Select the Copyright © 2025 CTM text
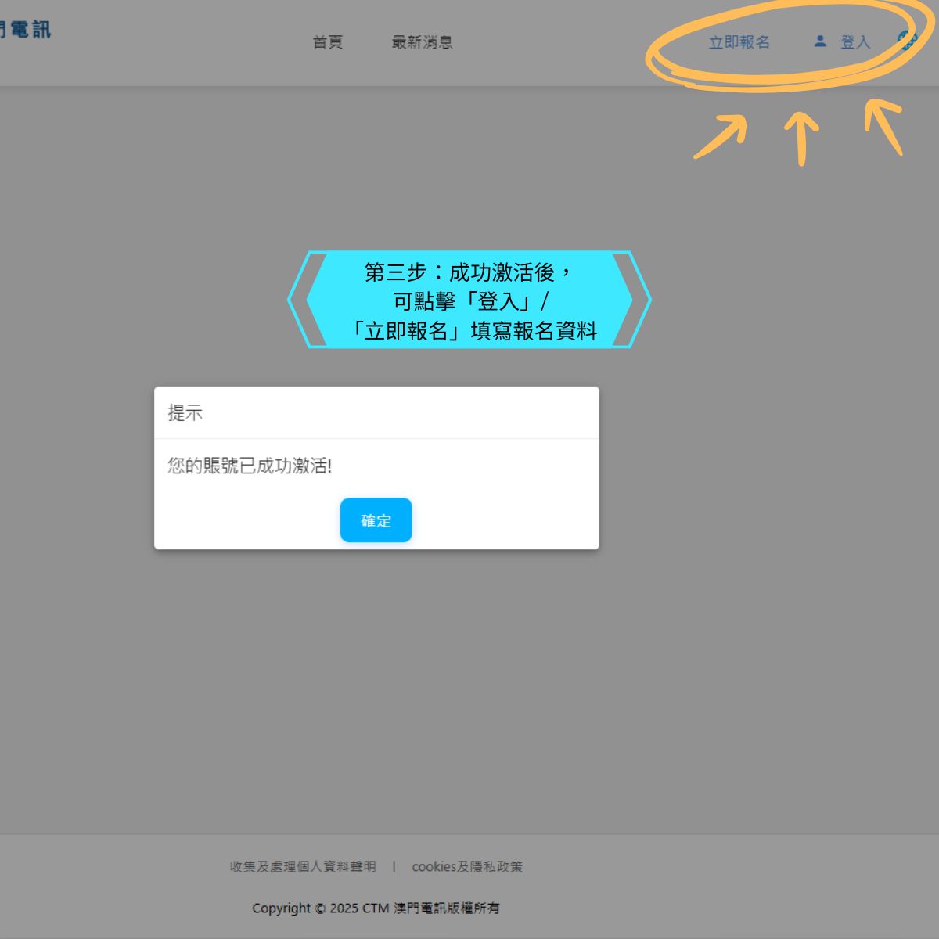Viewport: 939px width, 939px height. (321, 908)
